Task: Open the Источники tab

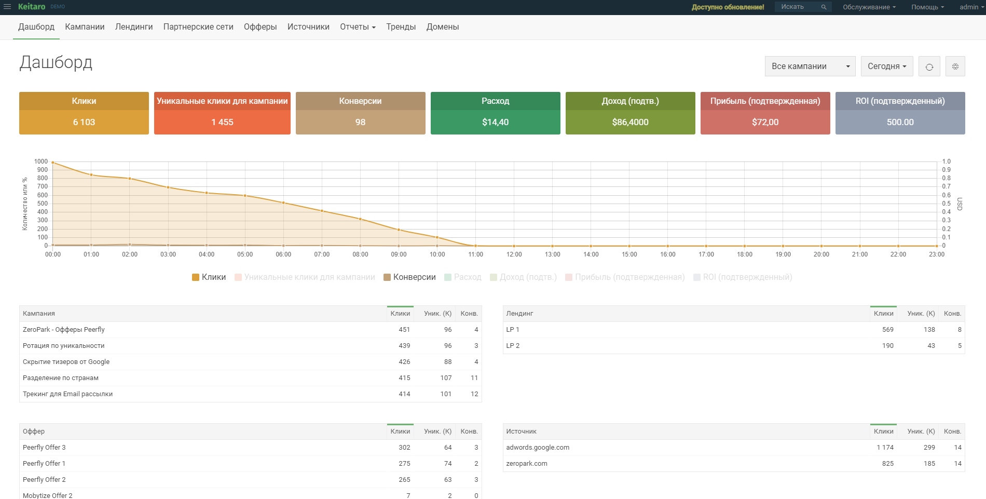Action: click(308, 27)
